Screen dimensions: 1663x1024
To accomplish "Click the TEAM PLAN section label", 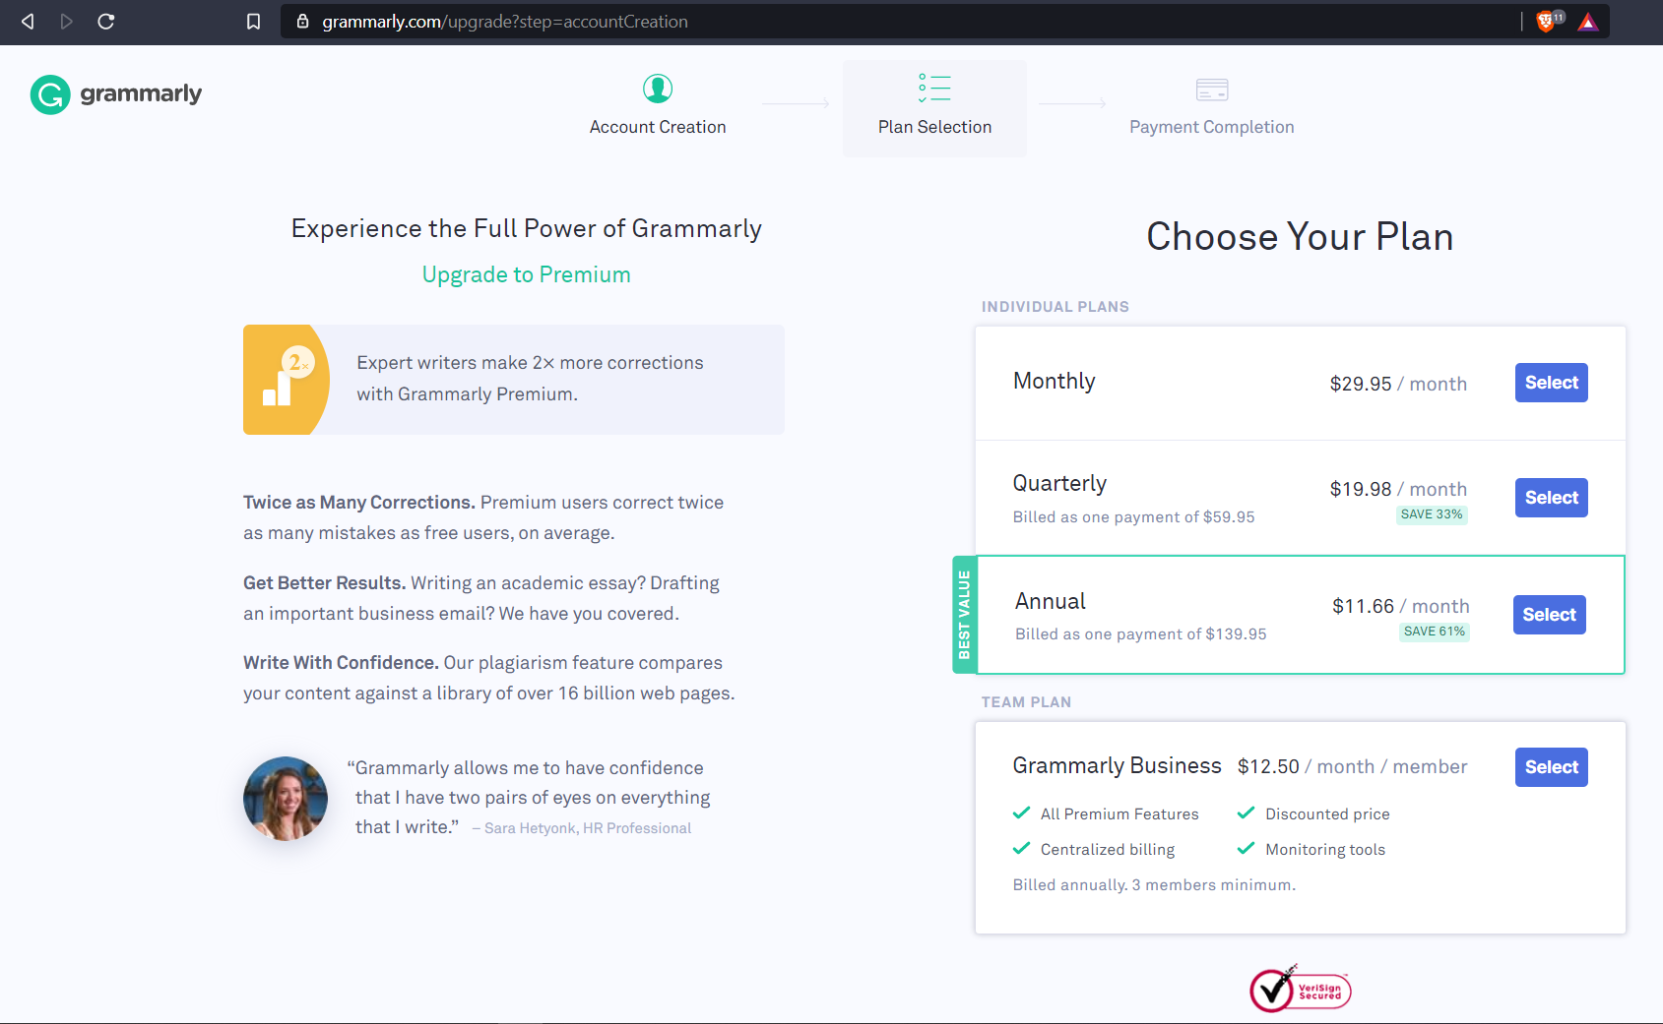I will (x=1026, y=702).
